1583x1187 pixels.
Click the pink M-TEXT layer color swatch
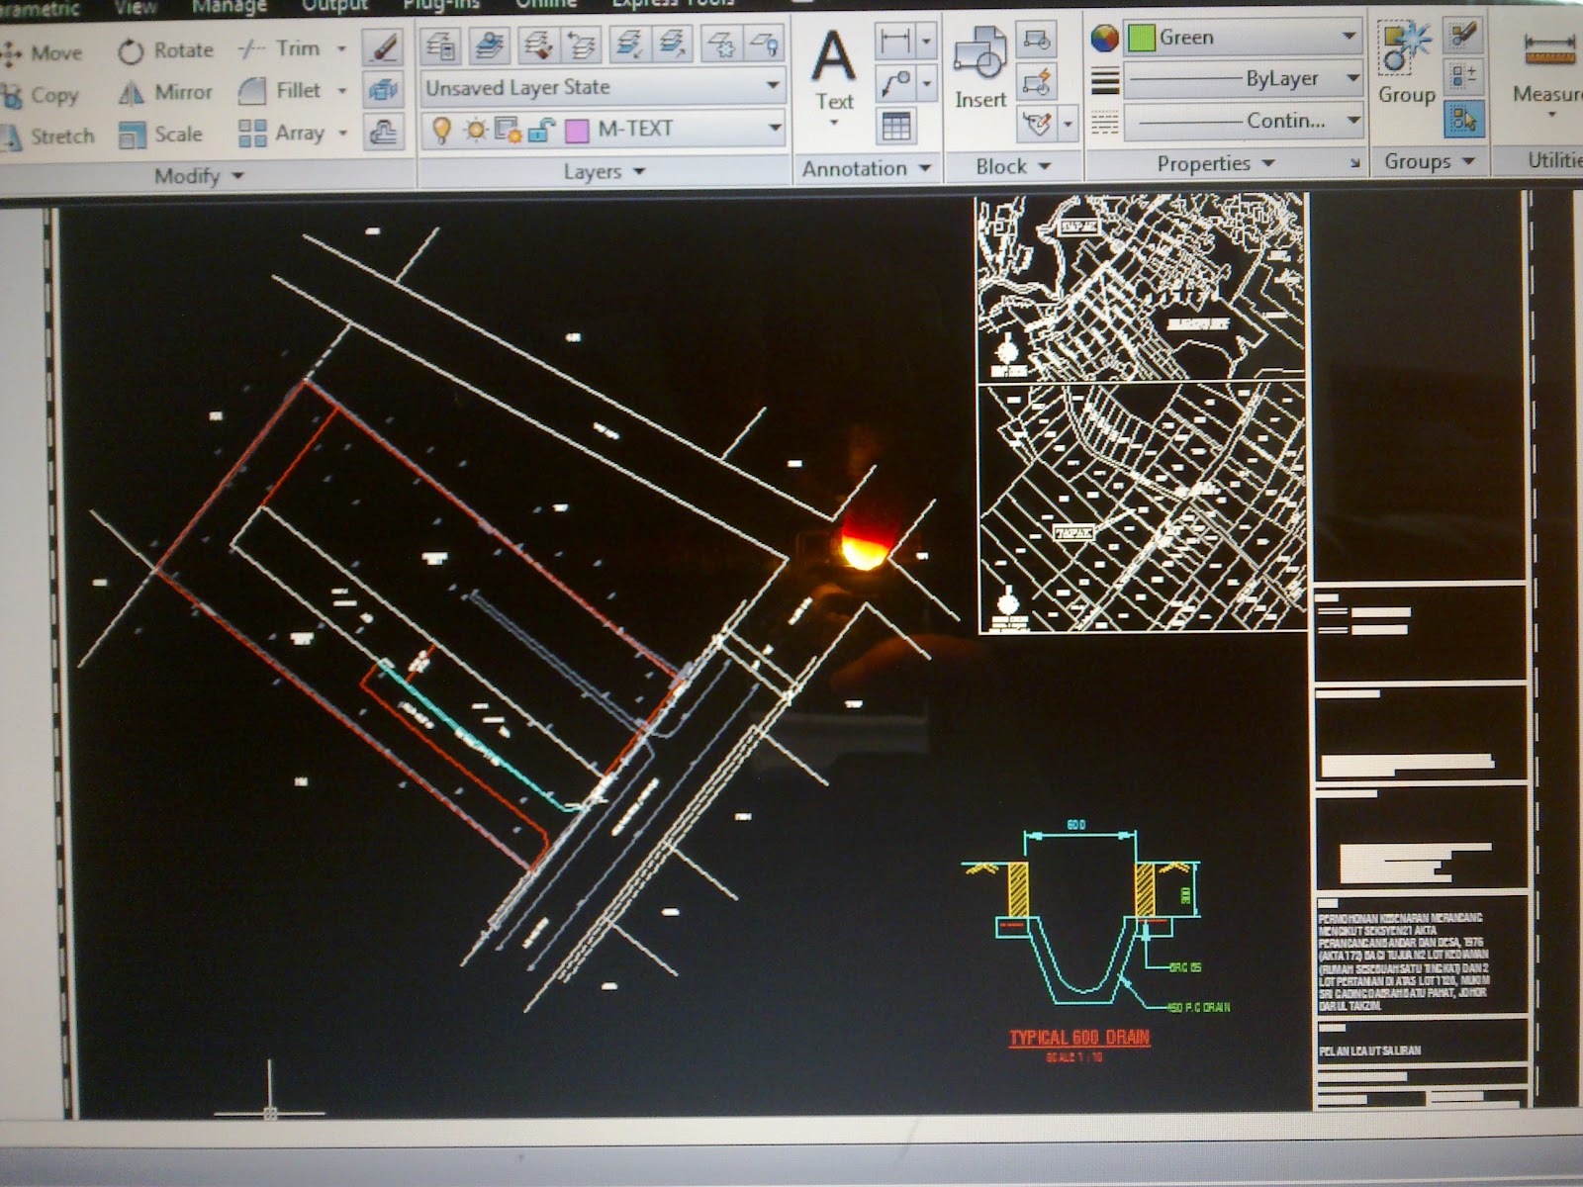pyautogui.click(x=577, y=130)
